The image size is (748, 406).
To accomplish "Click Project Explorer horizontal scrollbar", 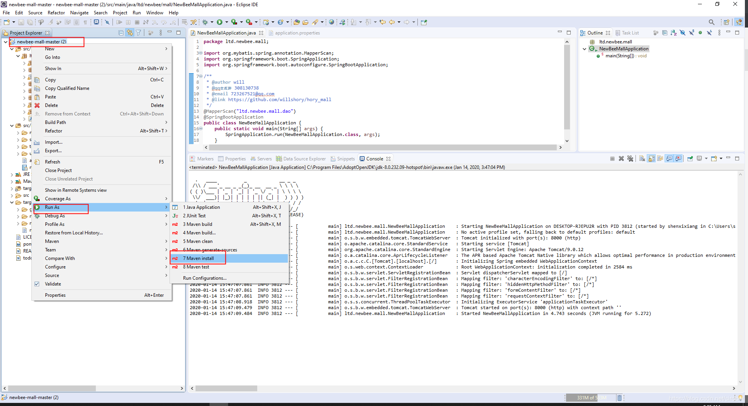I will pyautogui.click(x=52, y=388).
